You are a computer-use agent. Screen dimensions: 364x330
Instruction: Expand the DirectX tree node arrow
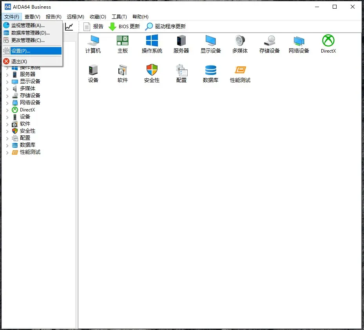(x=7, y=110)
